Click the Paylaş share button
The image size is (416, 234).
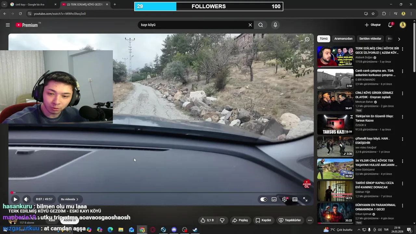(x=240, y=220)
